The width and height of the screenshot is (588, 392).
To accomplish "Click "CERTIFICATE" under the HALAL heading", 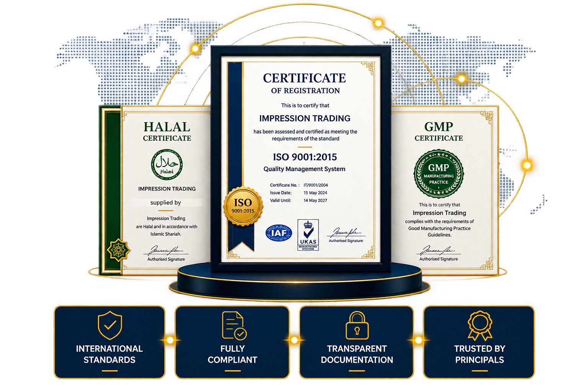I will click(x=167, y=138).
